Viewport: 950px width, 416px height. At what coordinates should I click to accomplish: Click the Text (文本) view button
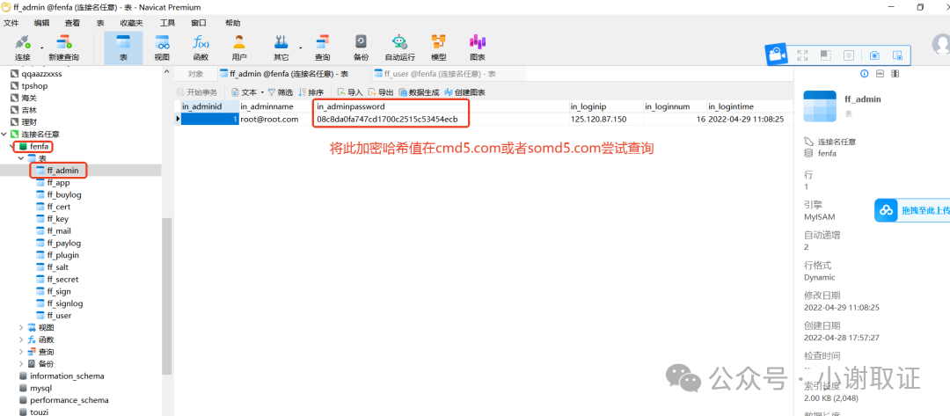click(x=245, y=92)
